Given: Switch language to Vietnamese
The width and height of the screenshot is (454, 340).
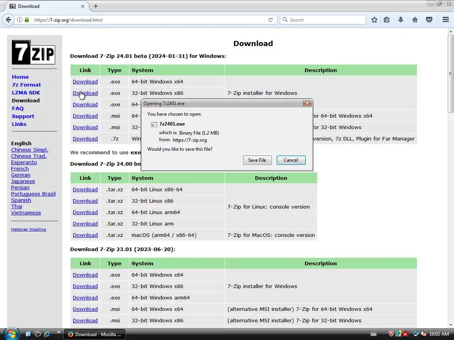Looking at the screenshot, I should tap(26, 213).
